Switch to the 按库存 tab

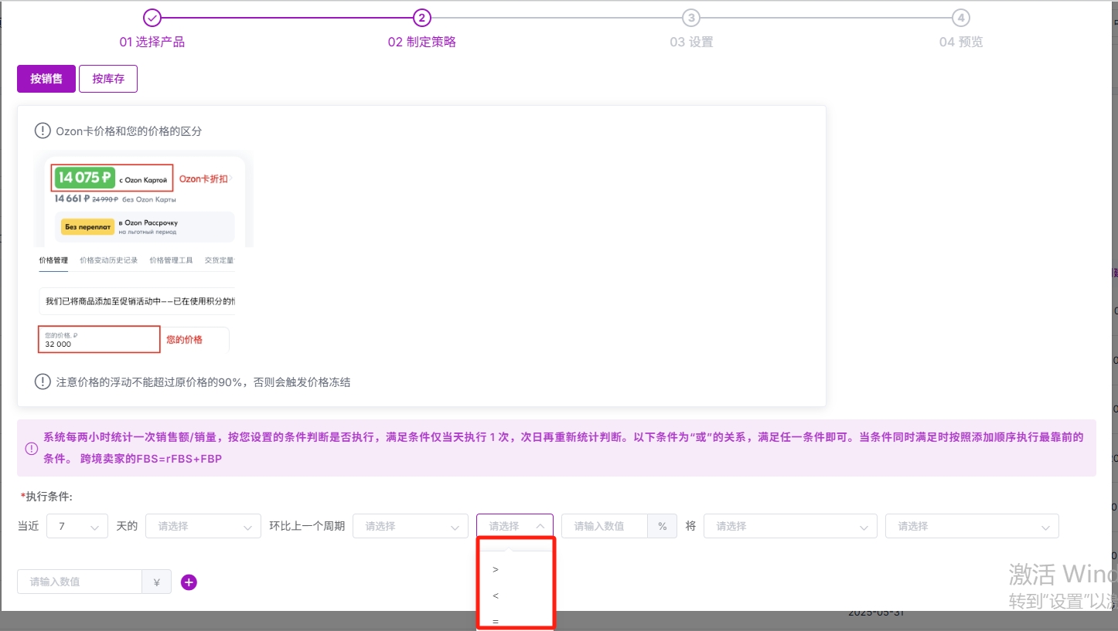pyautogui.click(x=108, y=79)
